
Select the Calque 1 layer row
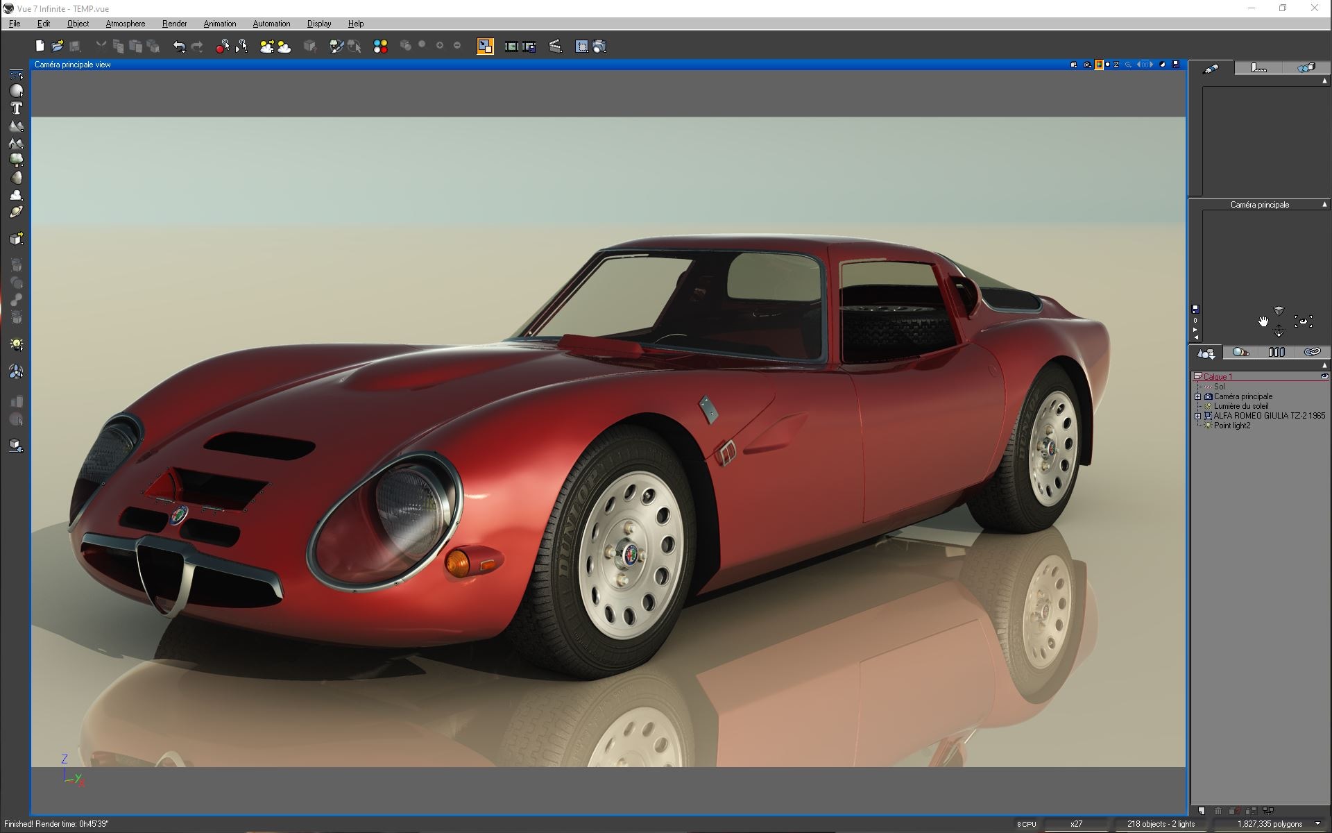click(1259, 376)
